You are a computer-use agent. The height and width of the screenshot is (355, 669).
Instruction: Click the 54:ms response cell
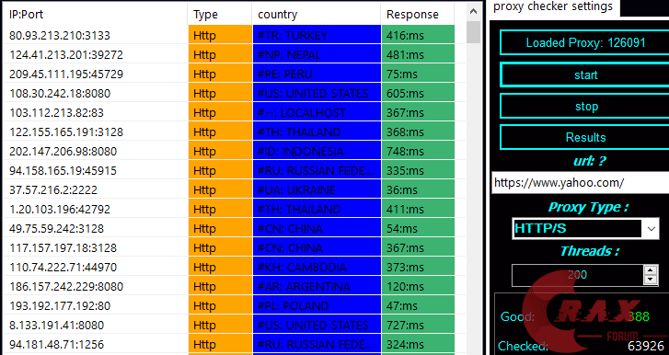(418, 228)
